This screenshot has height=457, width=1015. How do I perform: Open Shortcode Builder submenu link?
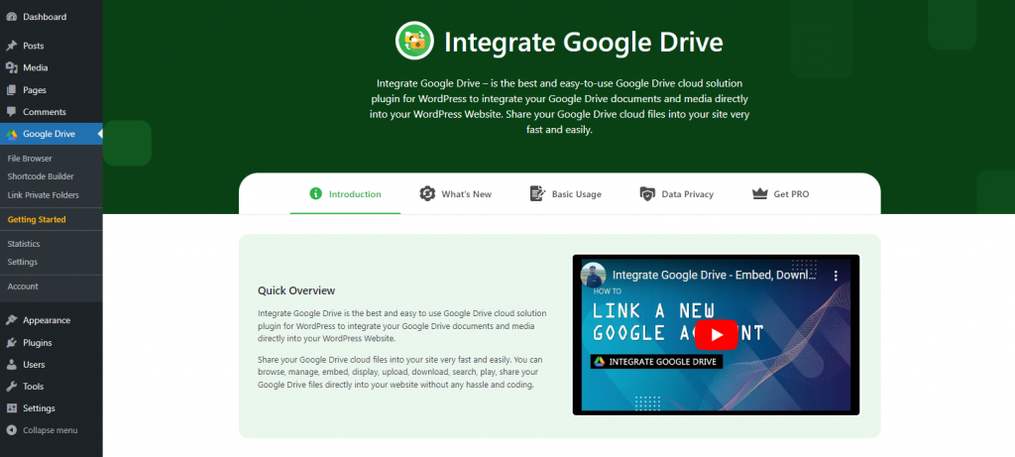41,176
